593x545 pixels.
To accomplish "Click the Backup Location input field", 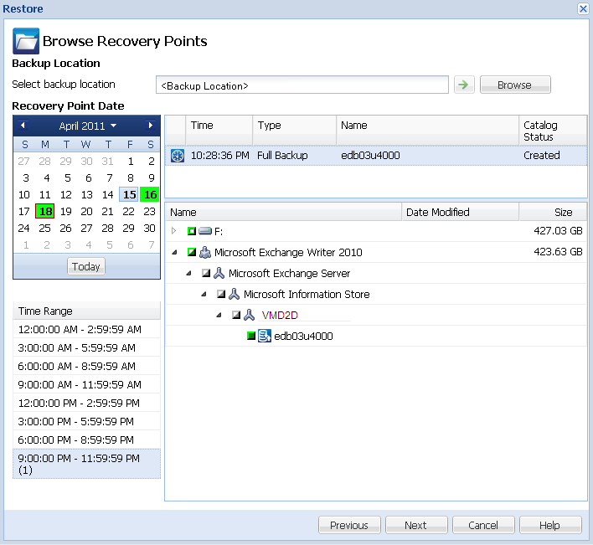I will pos(302,85).
